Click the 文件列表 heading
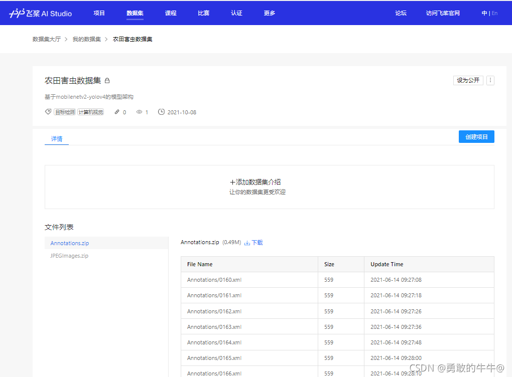The width and height of the screenshot is (512, 377). point(59,227)
